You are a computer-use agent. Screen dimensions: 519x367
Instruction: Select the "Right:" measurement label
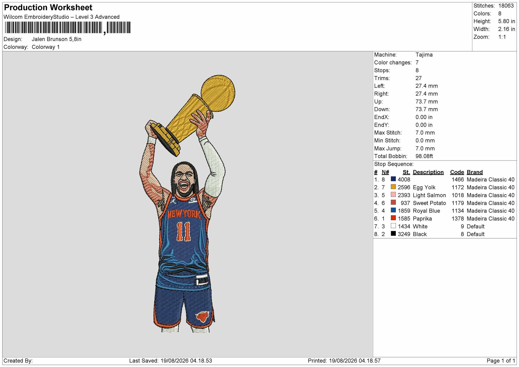[x=381, y=94]
